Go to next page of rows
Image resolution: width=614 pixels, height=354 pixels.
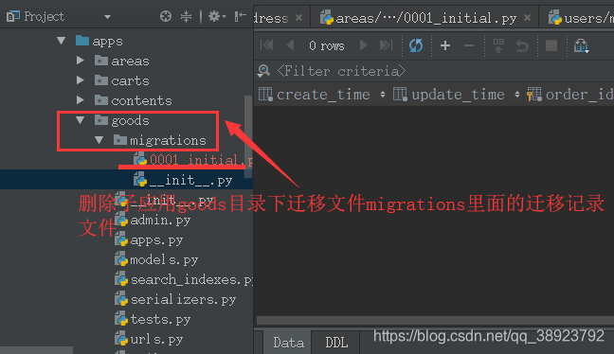tap(364, 45)
